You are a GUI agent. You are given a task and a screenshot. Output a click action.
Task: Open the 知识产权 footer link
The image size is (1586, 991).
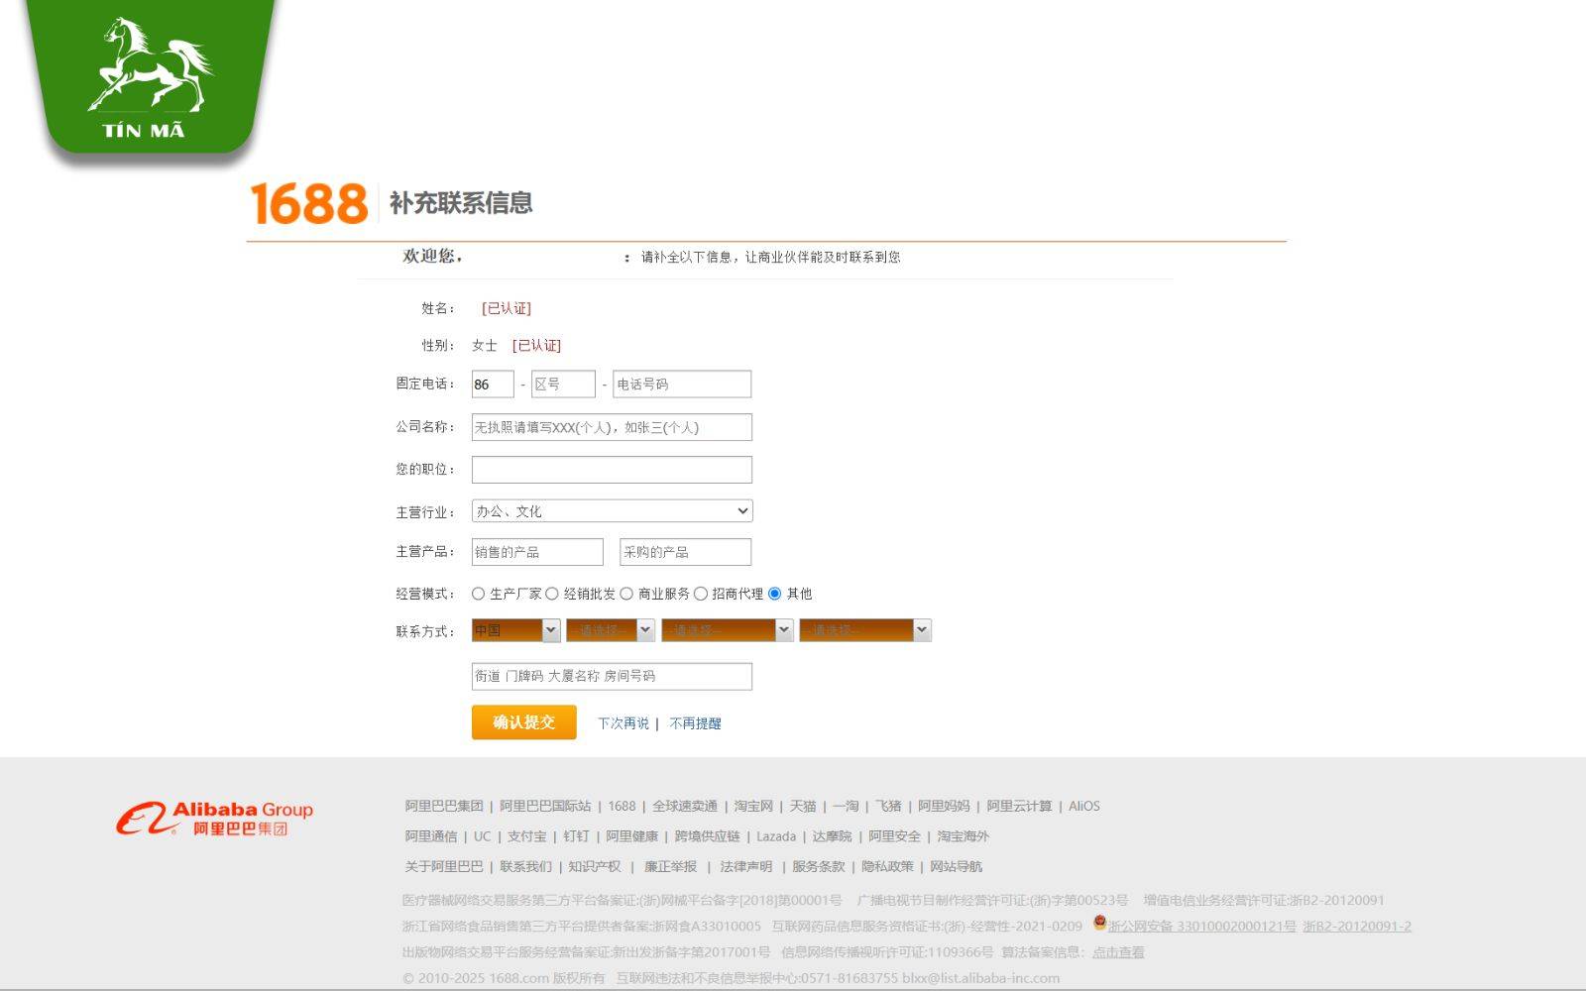[595, 866]
